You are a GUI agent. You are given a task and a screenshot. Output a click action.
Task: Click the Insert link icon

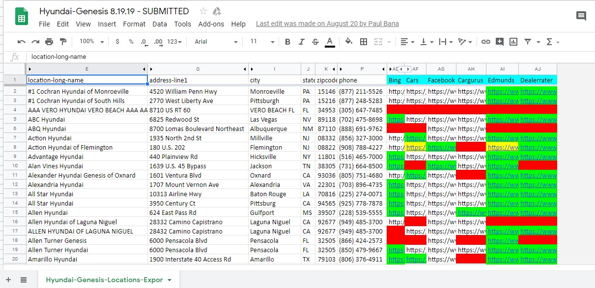point(486,42)
